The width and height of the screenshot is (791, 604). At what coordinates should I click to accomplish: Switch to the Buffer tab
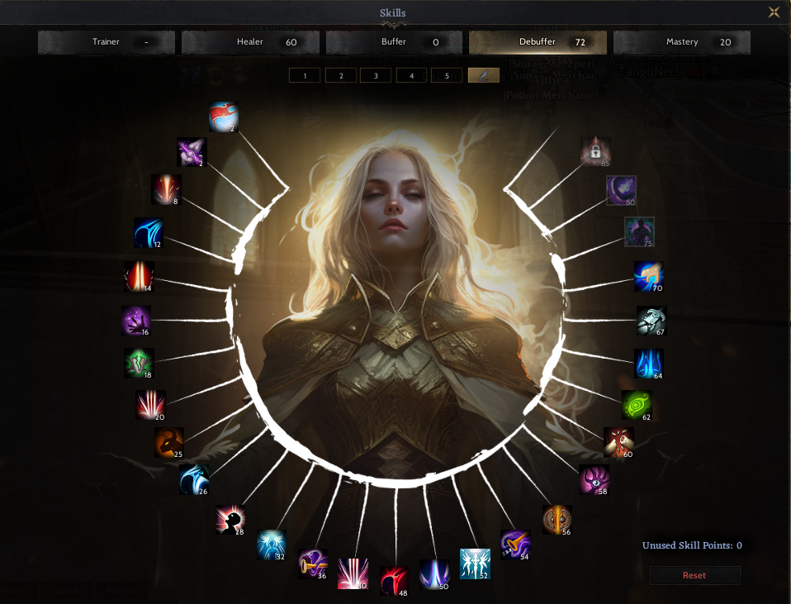[x=394, y=42]
